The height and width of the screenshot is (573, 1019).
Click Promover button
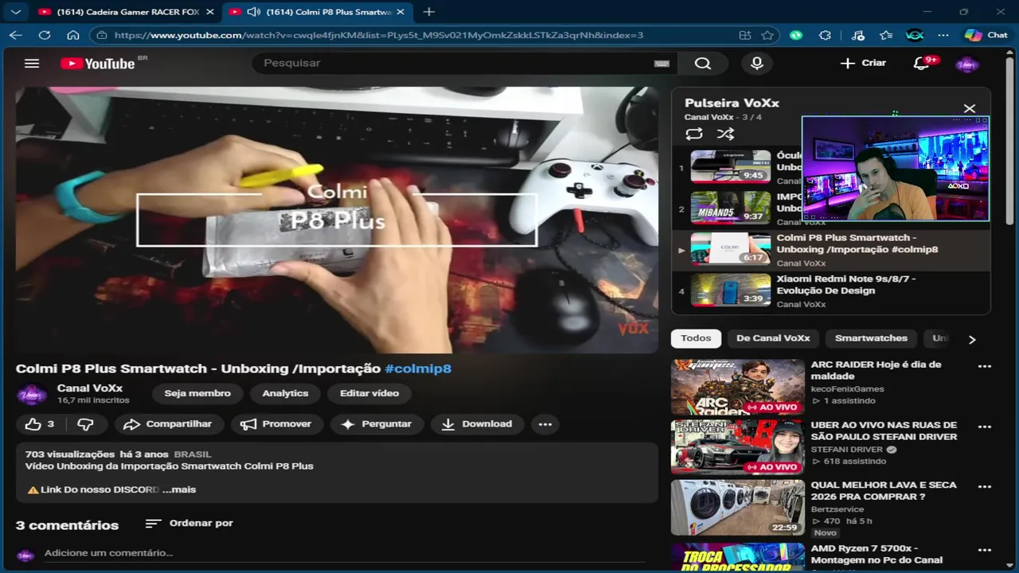pyautogui.click(x=276, y=424)
